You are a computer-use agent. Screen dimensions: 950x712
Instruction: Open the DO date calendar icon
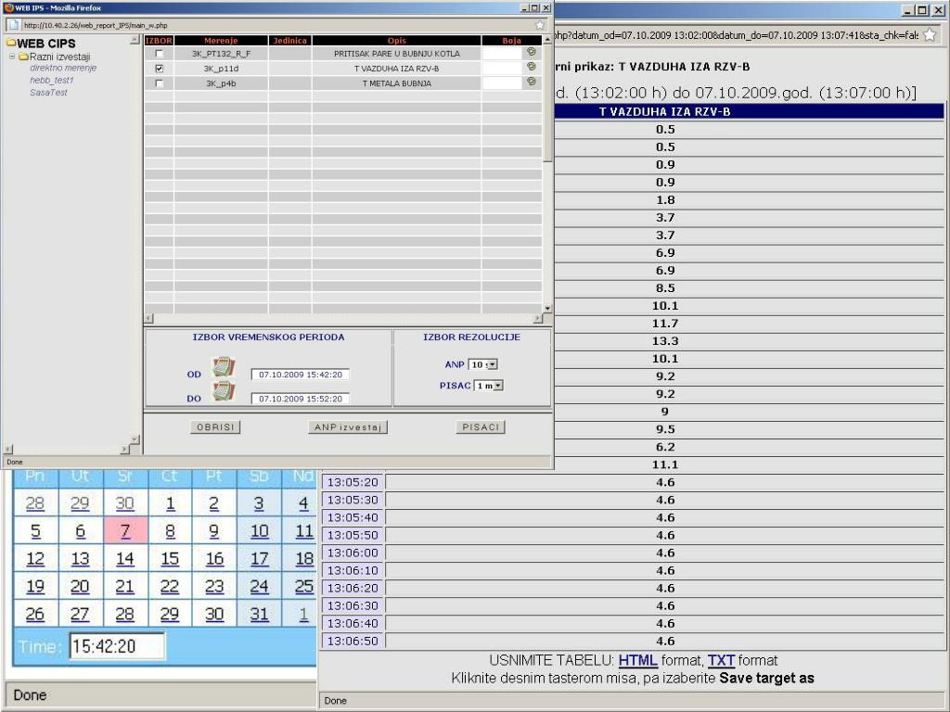[223, 391]
